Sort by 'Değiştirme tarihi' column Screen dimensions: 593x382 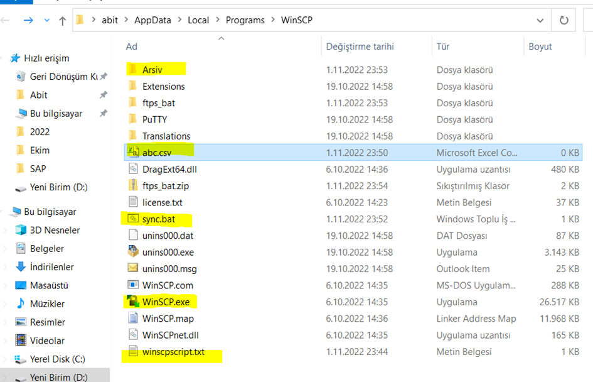[360, 46]
